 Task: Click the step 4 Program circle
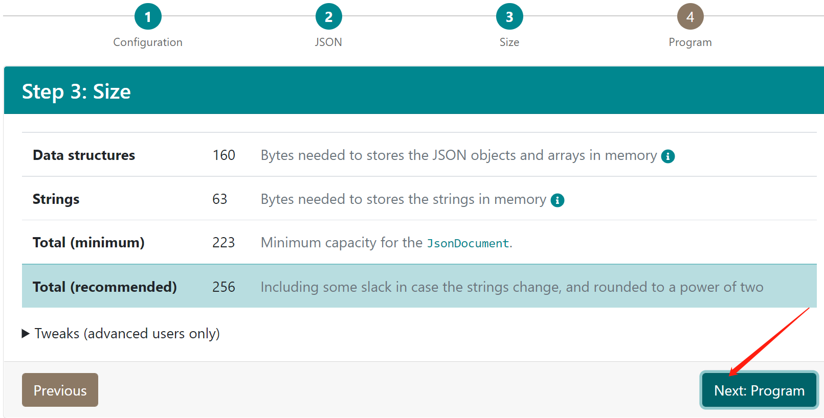[690, 16]
